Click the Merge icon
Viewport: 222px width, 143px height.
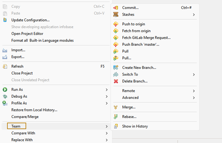(116, 107)
